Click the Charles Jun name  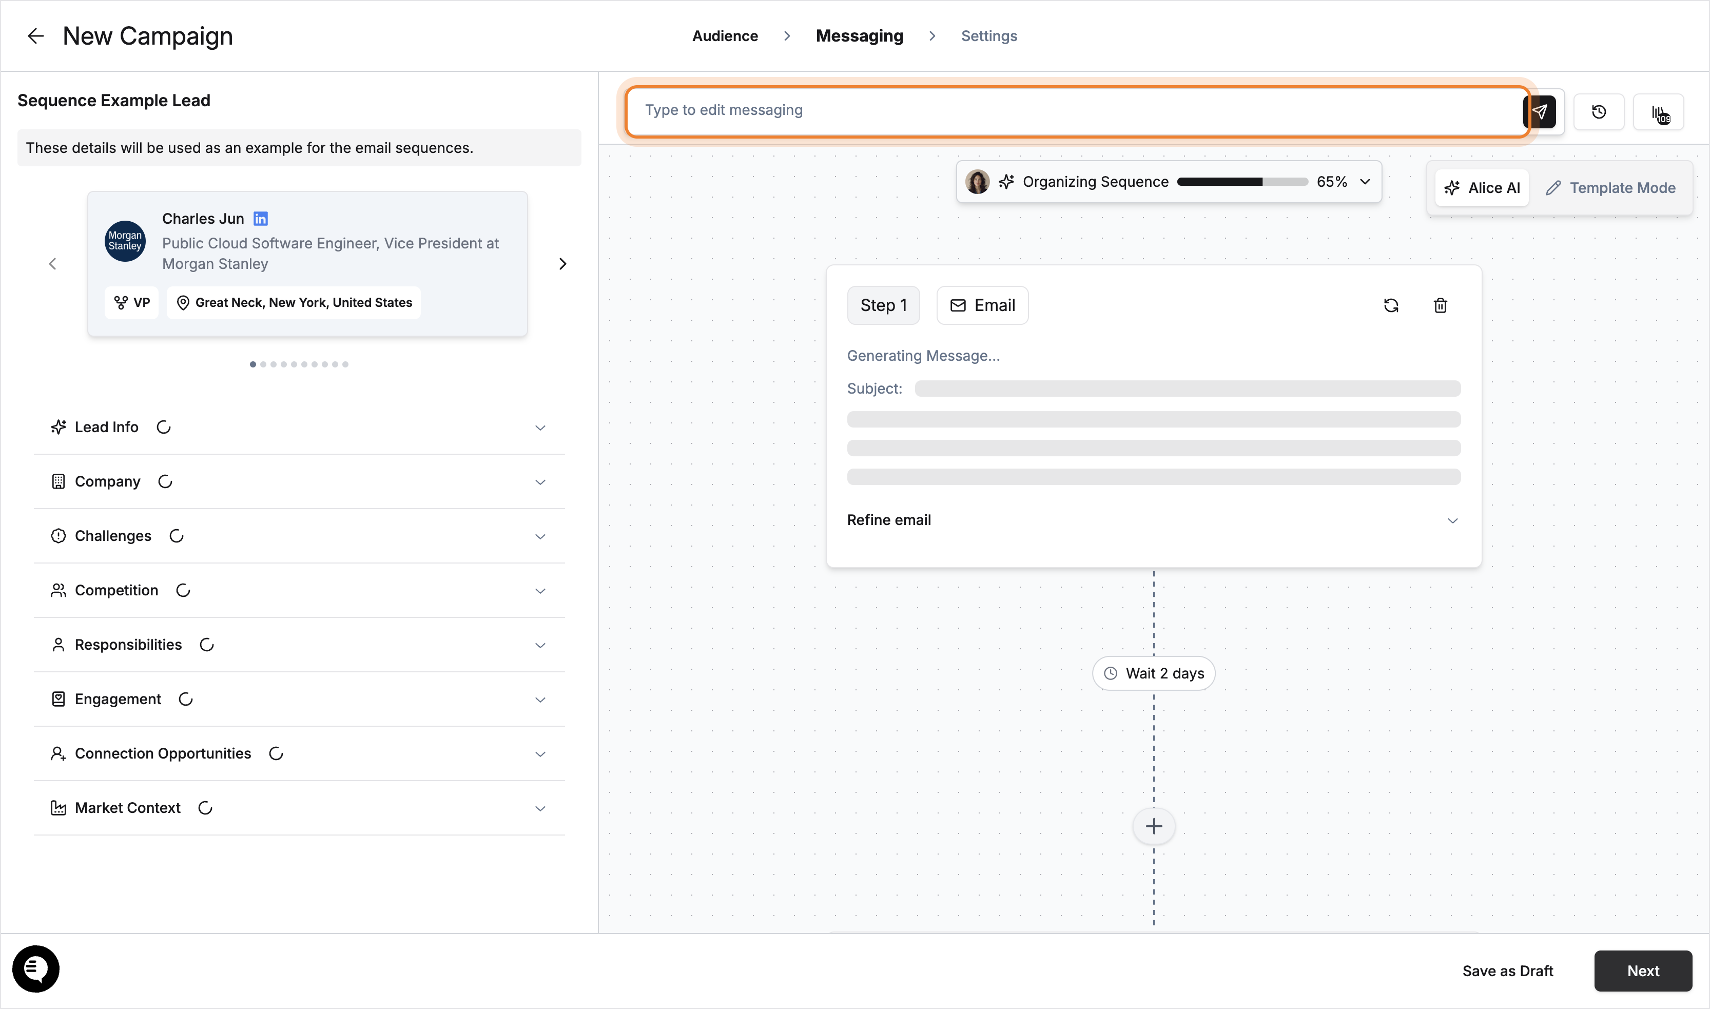[x=203, y=218]
